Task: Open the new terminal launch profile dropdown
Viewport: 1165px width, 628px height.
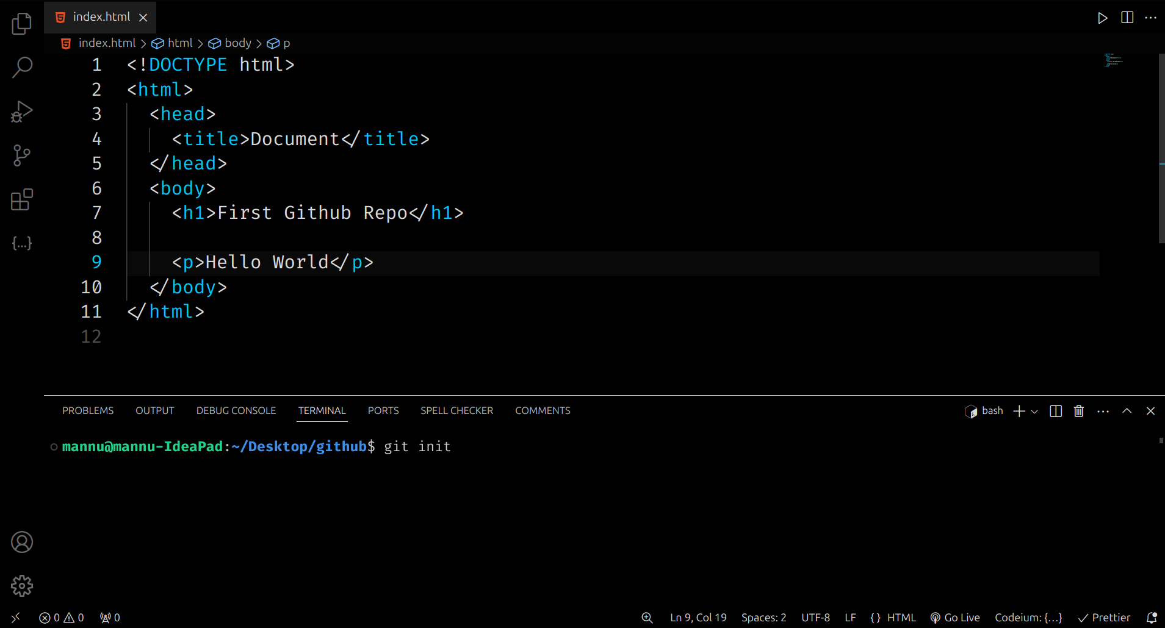Action: pyautogui.click(x=1034, y=412)
